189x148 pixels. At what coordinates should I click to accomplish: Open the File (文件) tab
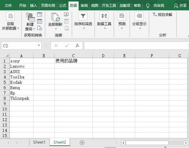[8, 6]
